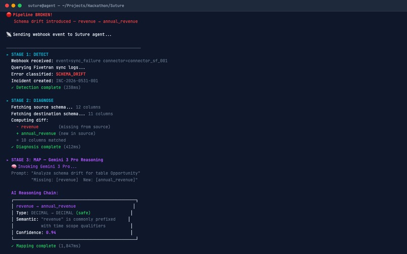Viewport: 407px width, 254px height.
Task: Click the red circle Pipeline BROKEN icon
Action: pyautogui.click(x=9, y=15)
